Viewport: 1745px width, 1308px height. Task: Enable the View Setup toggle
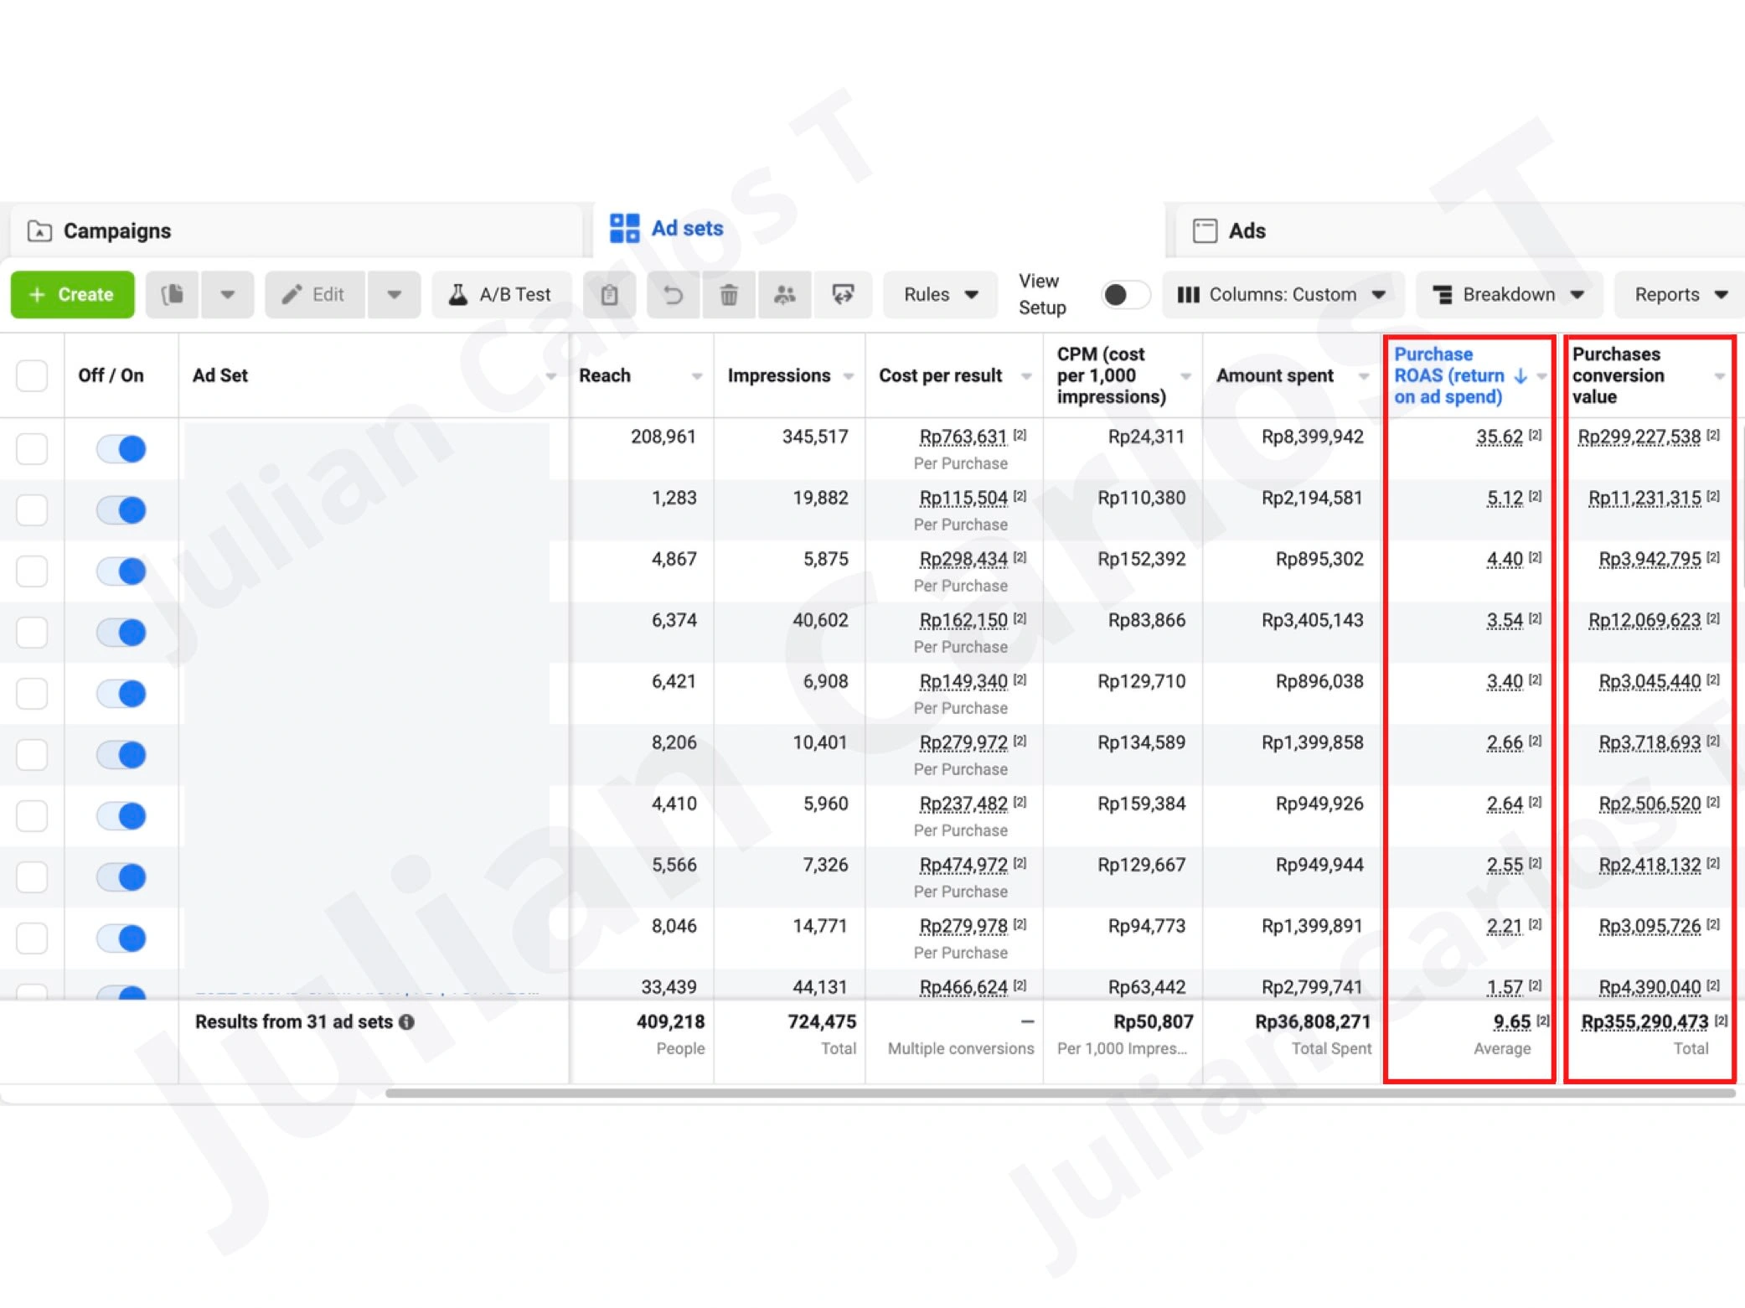[x=1125, y=295]
